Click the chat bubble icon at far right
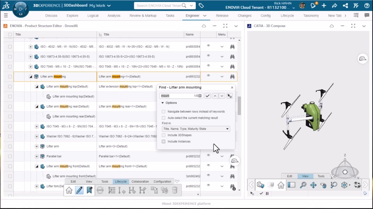This screenshot has height=209, width=373. pyautogui.click(x=367, y=15)
